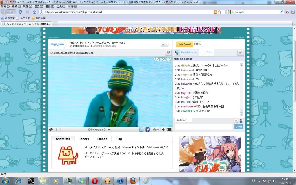Open the 即時新聞 bookmark folder

click(x=38, y=18)
